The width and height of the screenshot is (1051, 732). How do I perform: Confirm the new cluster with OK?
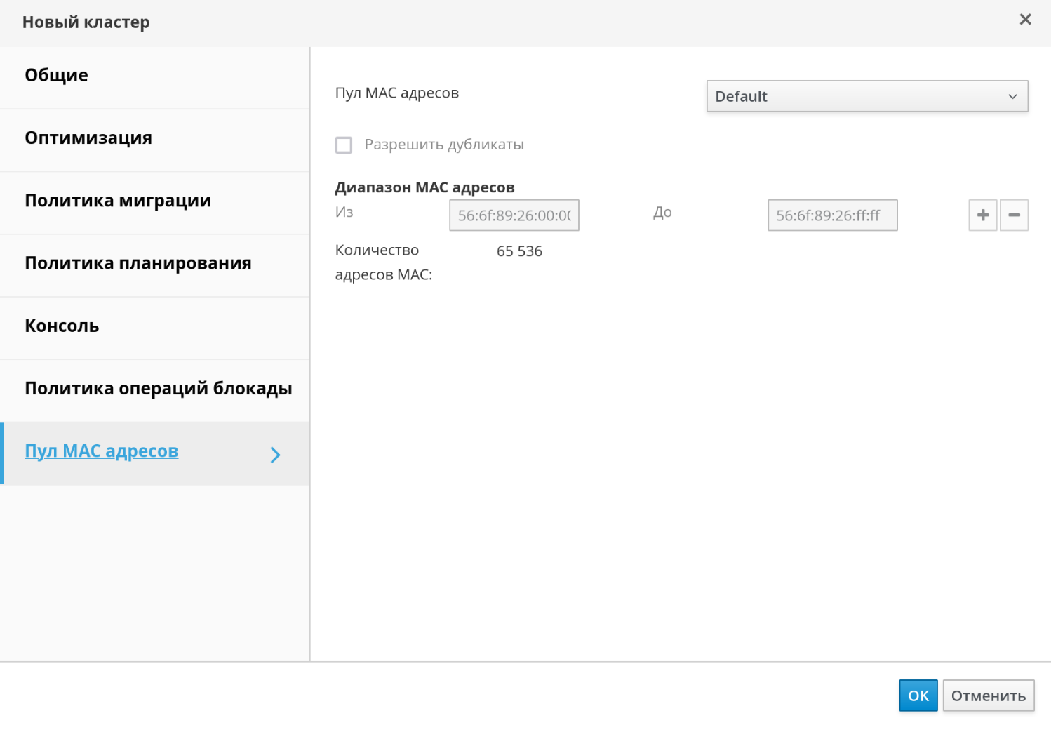tap(918, 696)
